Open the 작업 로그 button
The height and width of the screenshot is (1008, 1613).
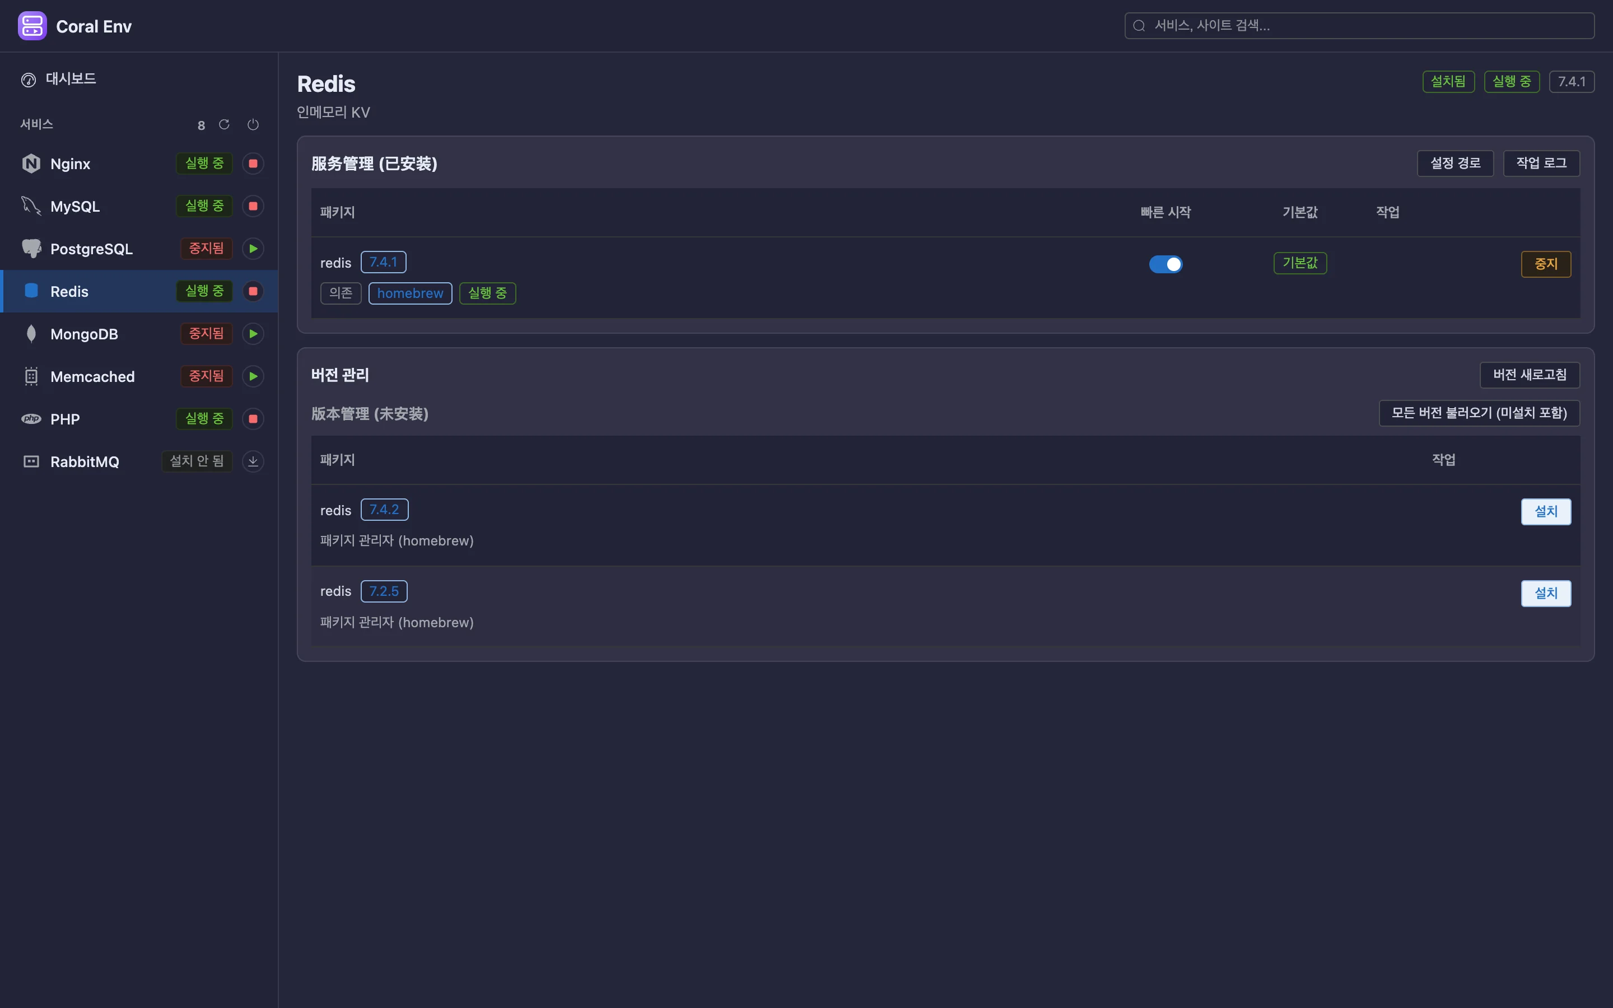pos(1541,164)
